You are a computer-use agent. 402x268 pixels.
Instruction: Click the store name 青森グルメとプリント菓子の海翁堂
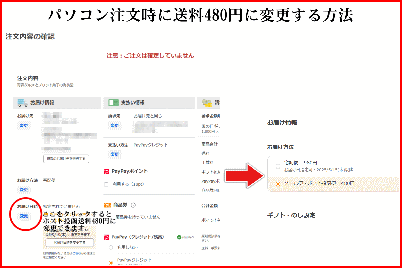click(45, 85)
